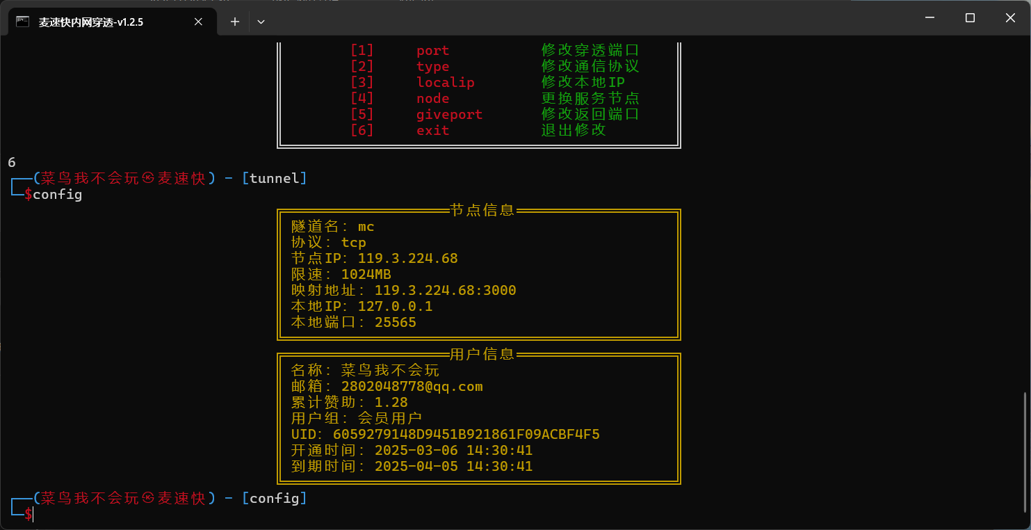This screenshot has width=1031, height=530.
Task: Click the typed 'config' command
Action: point(57,195)
